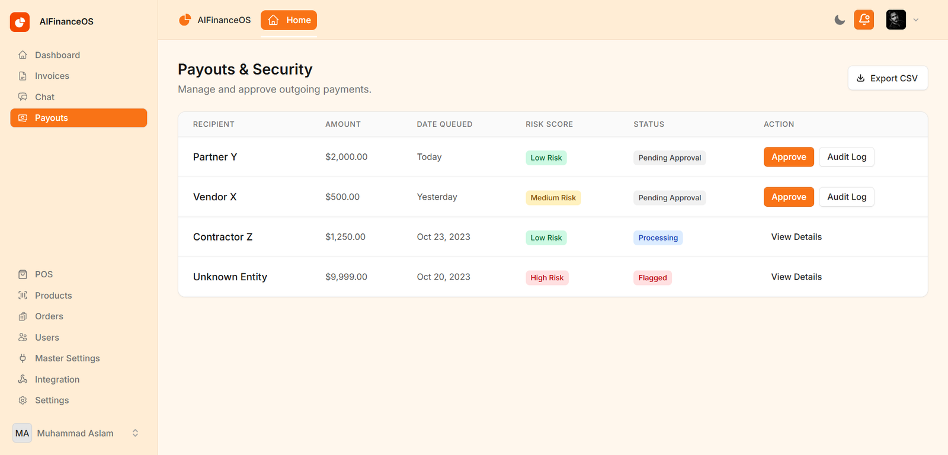The width and height of the screenshot is (948, 455).
Task: Go to Dashboard in the sidebar
Action: coord(78,55)
